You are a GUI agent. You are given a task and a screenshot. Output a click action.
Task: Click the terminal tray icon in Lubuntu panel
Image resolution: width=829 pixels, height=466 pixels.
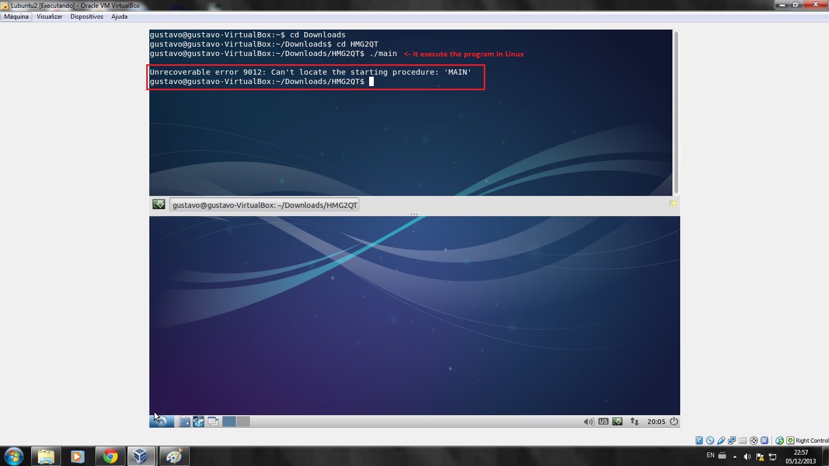point(617,421)
